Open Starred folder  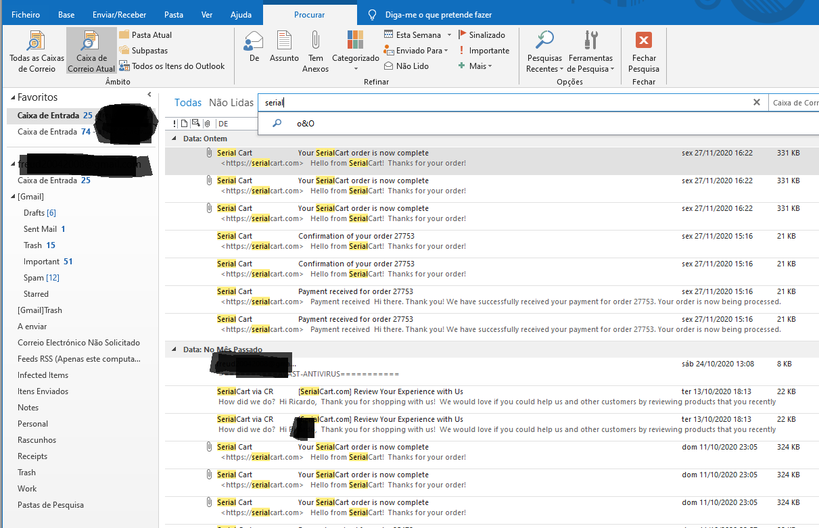coord(36,294)
